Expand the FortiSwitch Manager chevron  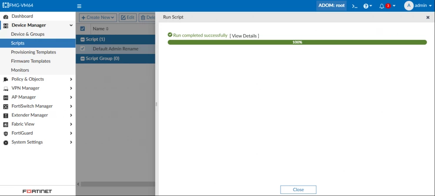pyautogui.click(x=71, y=106)
